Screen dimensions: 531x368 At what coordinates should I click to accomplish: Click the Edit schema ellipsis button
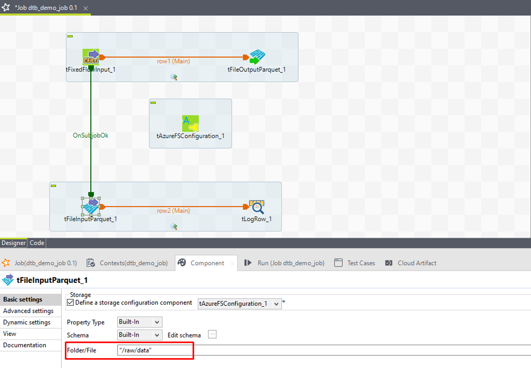click(x=212, y=334)
